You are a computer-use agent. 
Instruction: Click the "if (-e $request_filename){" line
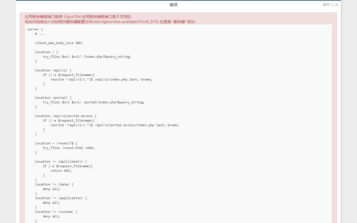(x=67, y=166)
